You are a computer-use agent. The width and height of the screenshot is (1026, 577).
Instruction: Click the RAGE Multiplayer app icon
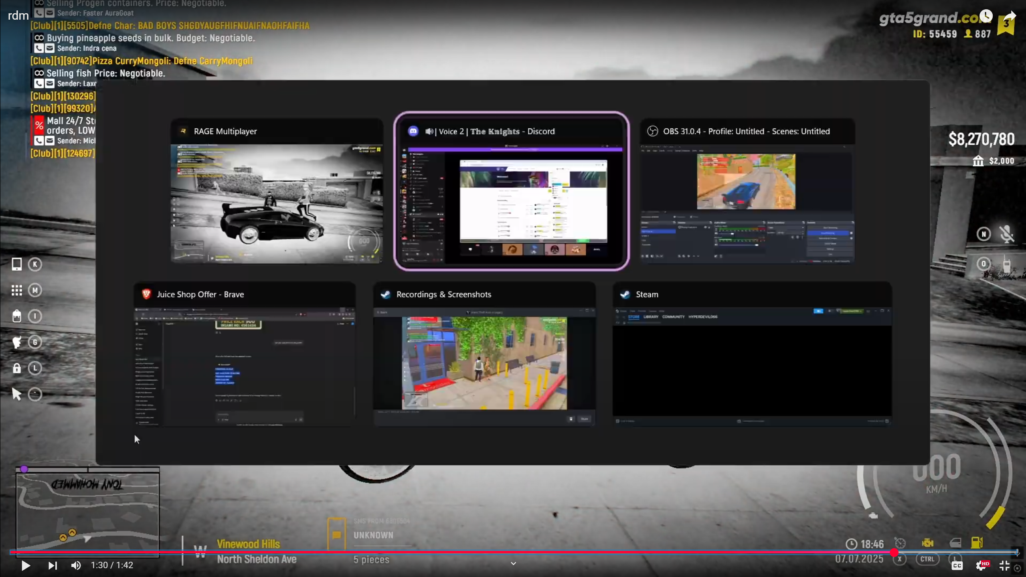coord(183,131)
